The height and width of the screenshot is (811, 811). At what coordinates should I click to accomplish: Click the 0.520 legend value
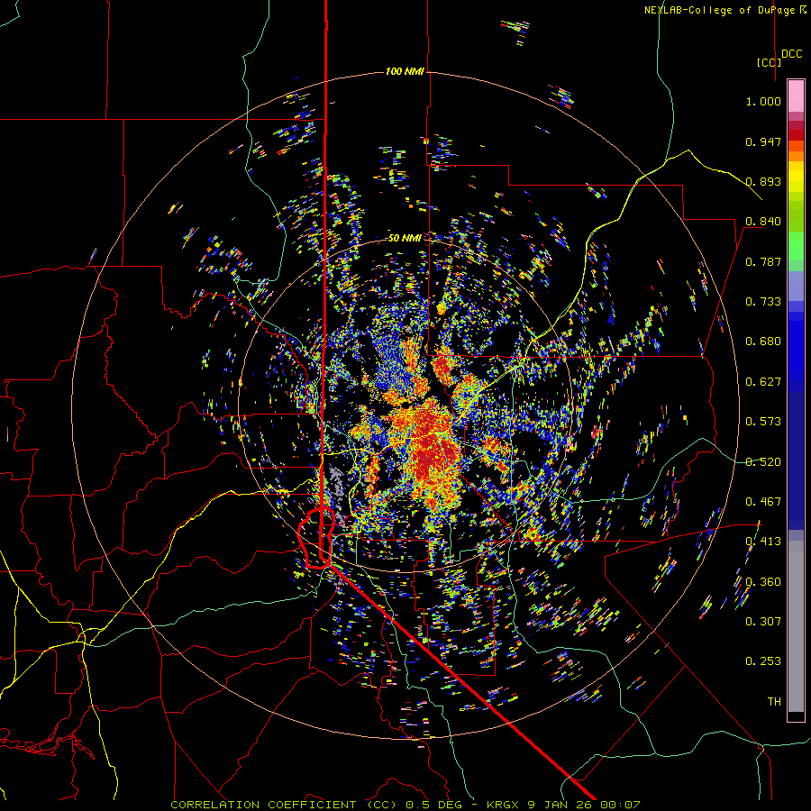point(763,461)
